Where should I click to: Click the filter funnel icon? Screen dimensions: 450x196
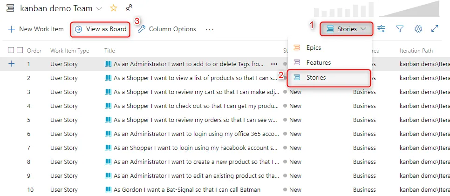400,29
